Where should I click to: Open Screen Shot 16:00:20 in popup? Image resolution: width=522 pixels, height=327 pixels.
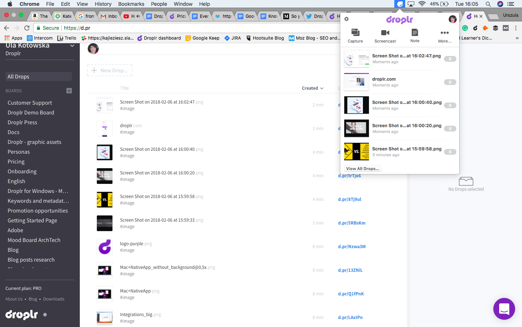[x=400, y=129]
